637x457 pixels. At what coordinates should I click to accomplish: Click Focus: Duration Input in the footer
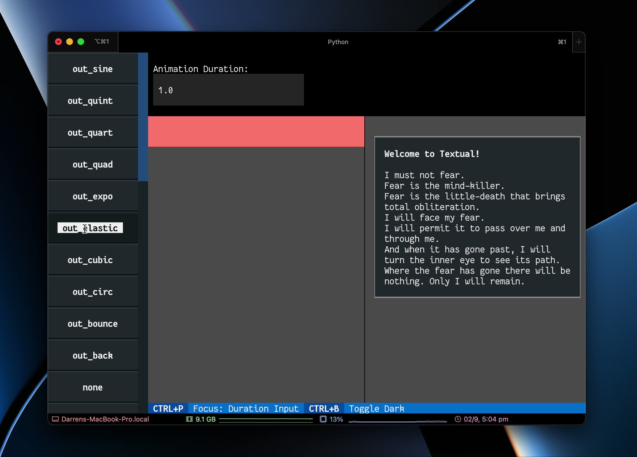coord(246,408)
